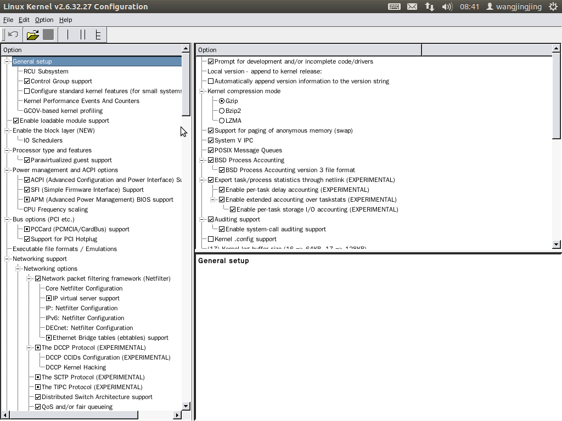The height and width of the screenshot is (421, 562).
Task: Collapse Enable the block layer node
Action: [7, 130]
